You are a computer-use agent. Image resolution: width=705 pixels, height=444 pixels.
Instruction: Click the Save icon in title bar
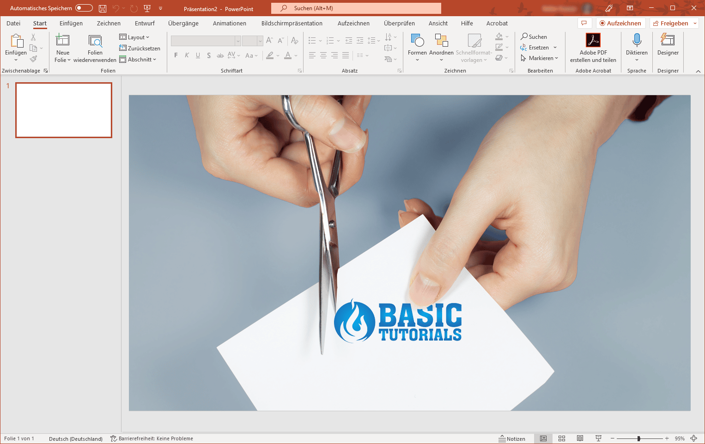coord(103,8)
